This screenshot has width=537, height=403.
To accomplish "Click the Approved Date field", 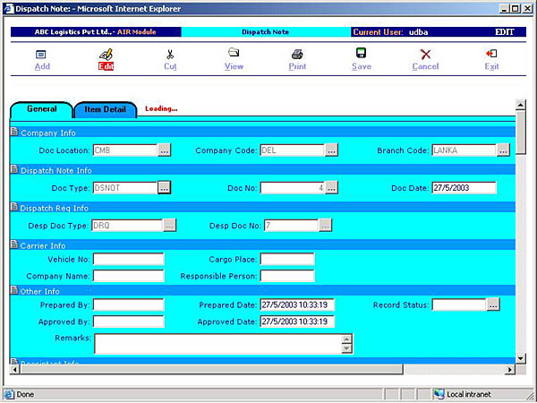I will tap(297, 322).
